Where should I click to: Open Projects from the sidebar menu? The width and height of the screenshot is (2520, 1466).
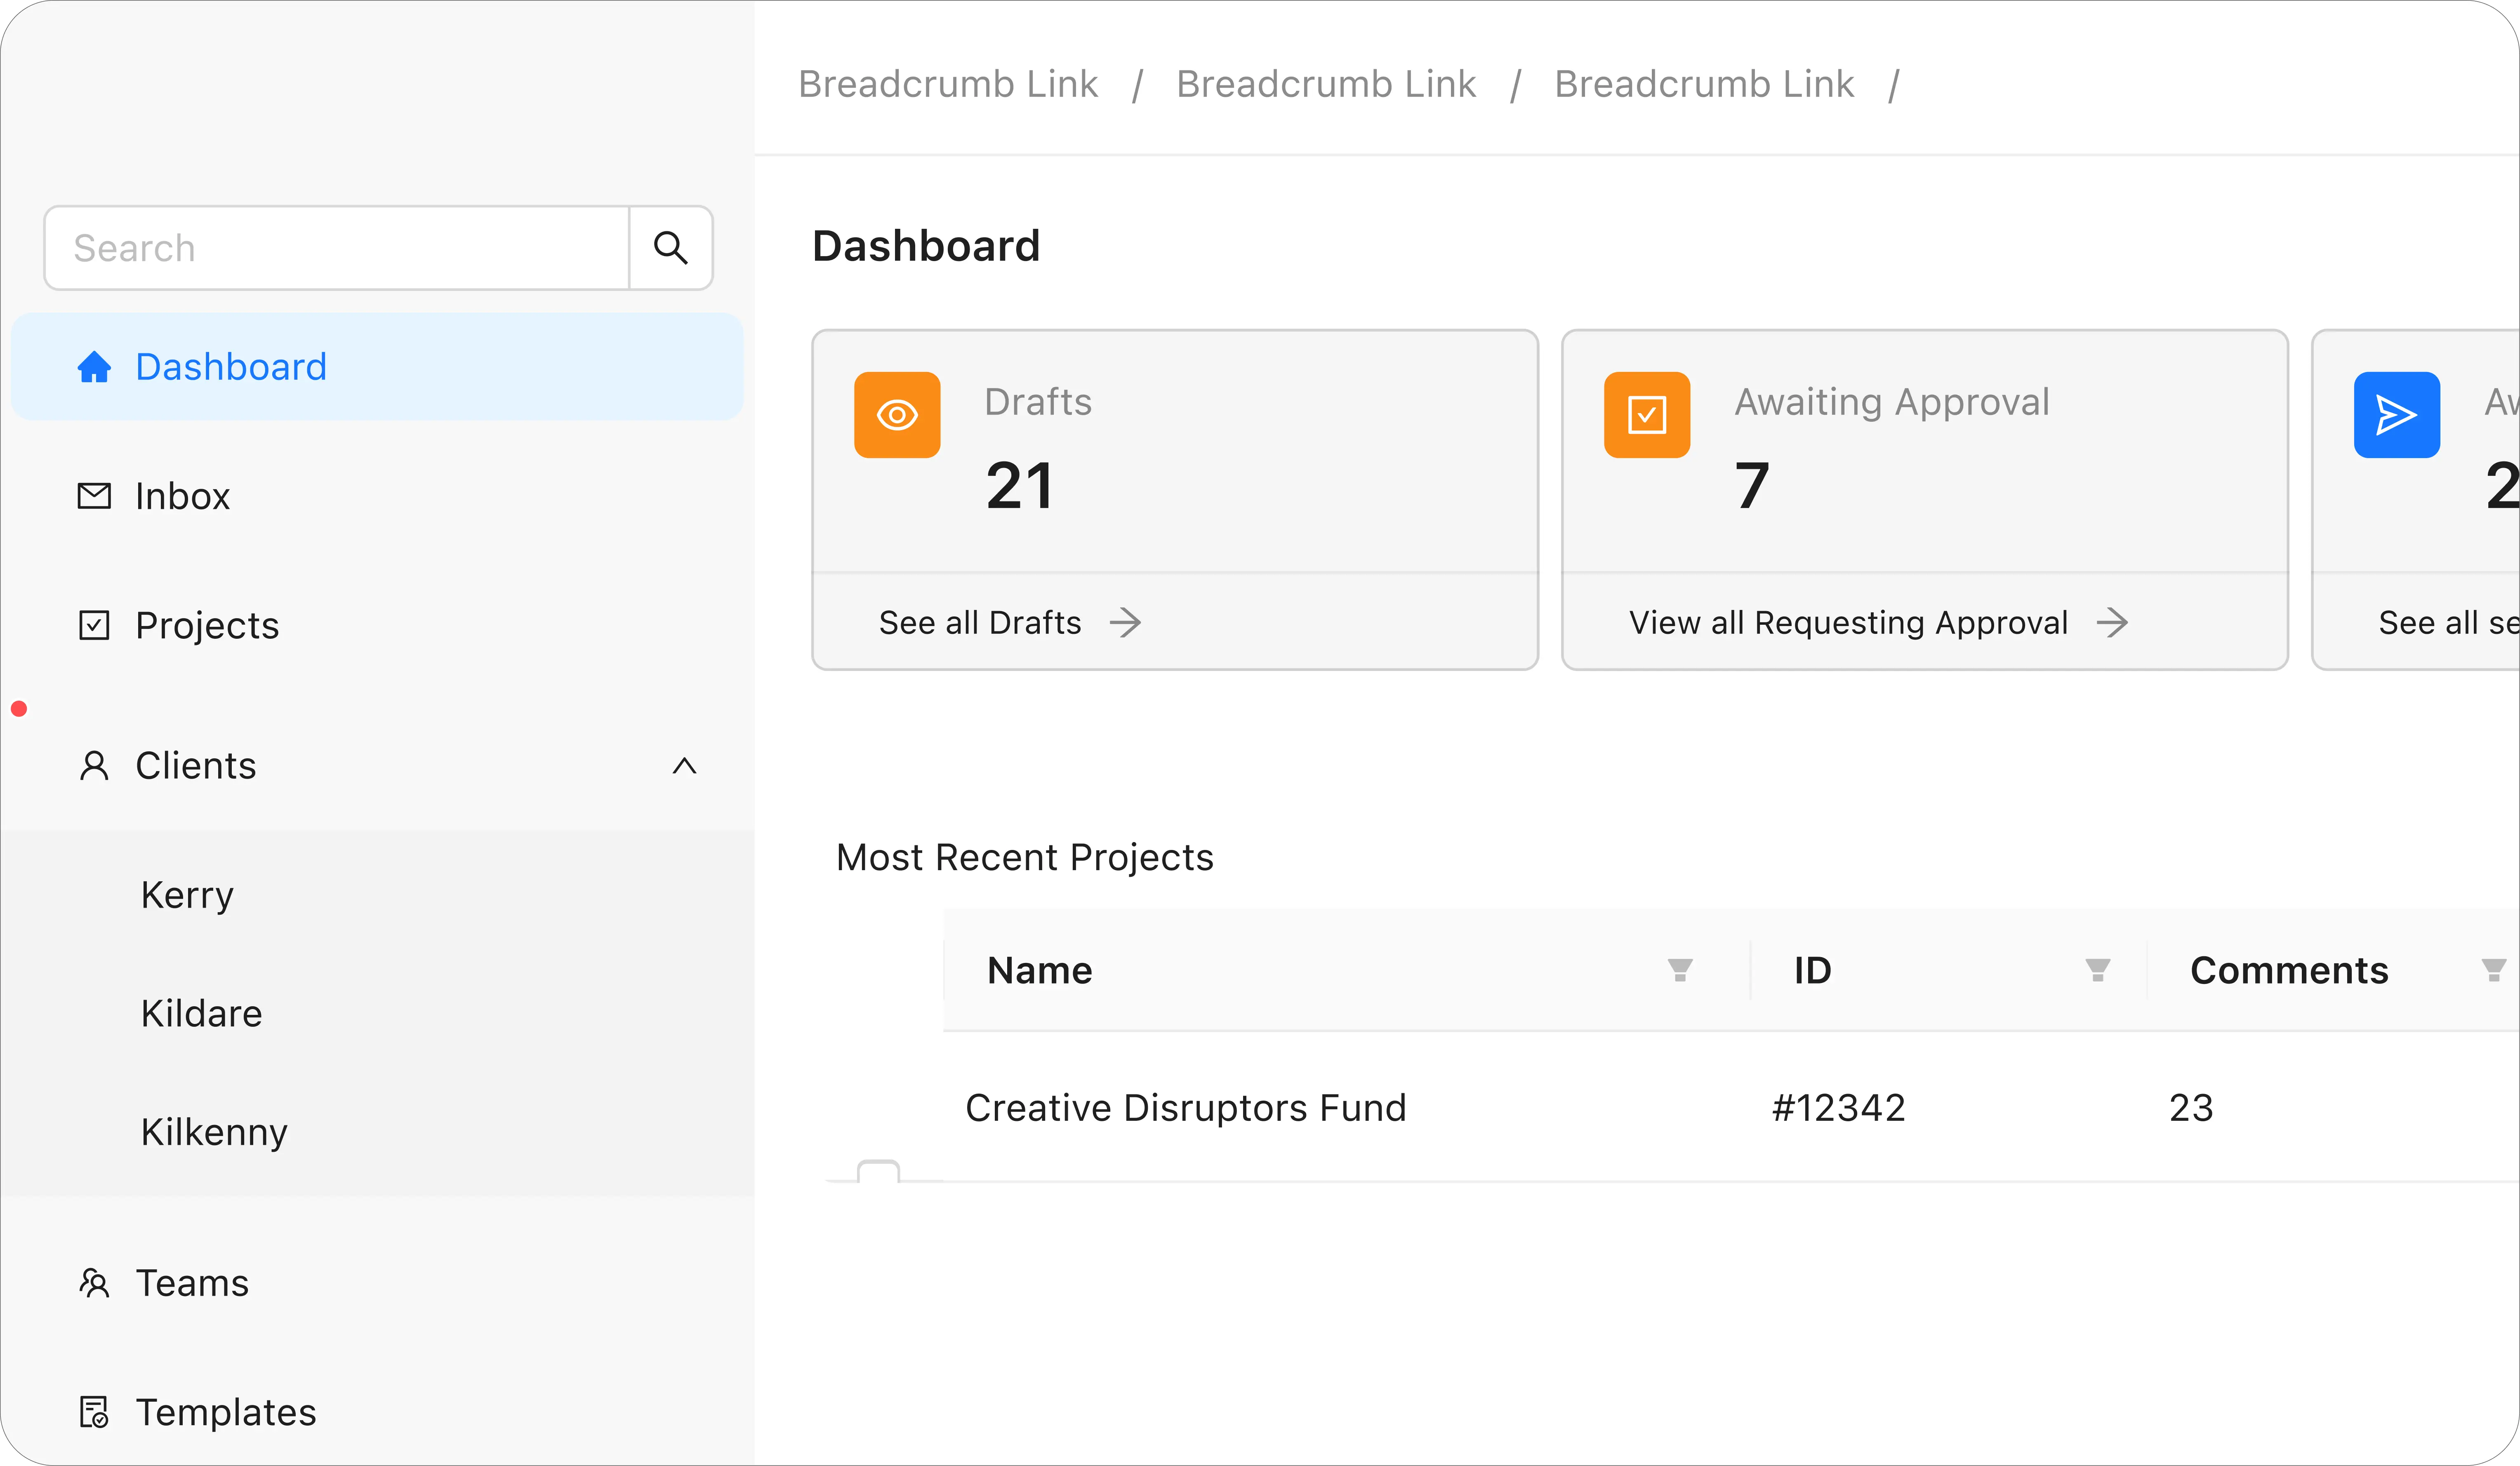(207, 626)
